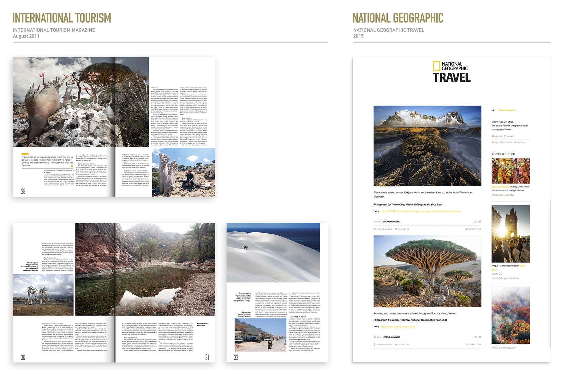Click travel tag on the Socotra post
Screen dimensions: 562x374
point(384,327)
